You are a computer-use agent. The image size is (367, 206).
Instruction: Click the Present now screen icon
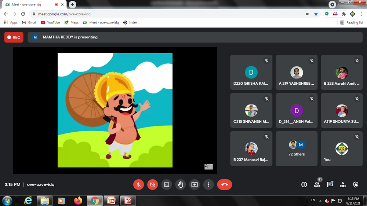pyautogui.click(x=194, y=185)
